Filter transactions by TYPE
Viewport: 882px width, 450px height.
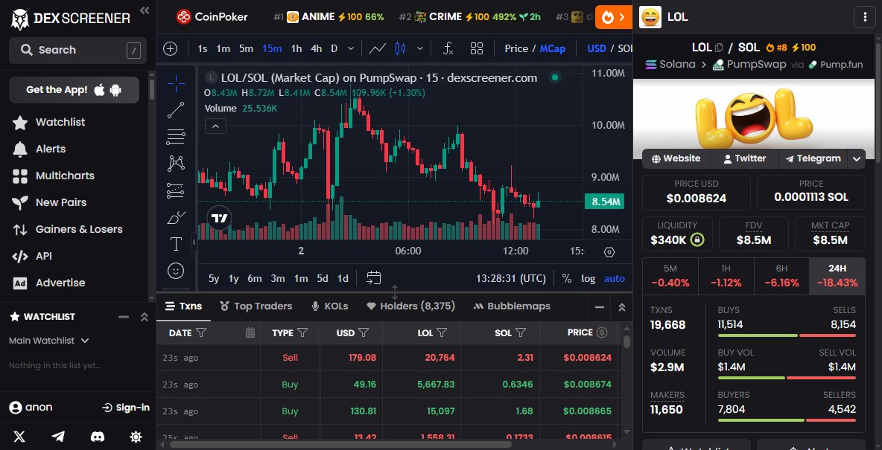(302, 333)
